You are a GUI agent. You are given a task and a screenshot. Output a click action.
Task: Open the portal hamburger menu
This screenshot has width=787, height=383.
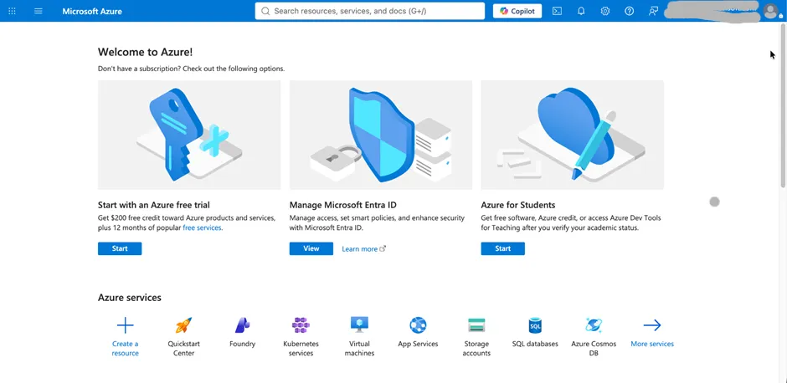[x=39, y=11]
